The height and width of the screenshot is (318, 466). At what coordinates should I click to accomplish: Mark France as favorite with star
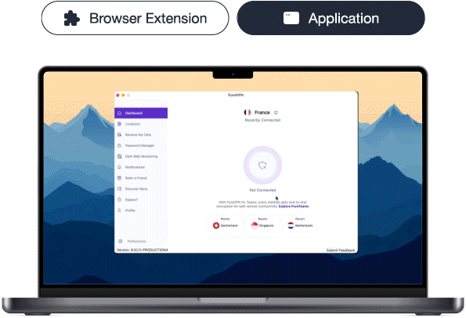[x=276, y=113]
